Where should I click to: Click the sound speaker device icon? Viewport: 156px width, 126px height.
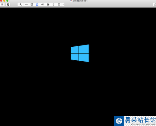[42, 4]
